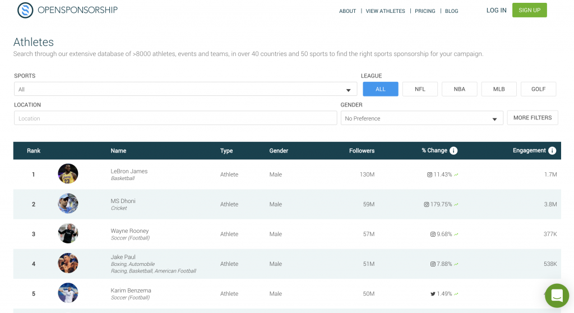Open Wayne Rooney profile photo
The height and width of the screenshot is (313, 574).
(68, 233)
